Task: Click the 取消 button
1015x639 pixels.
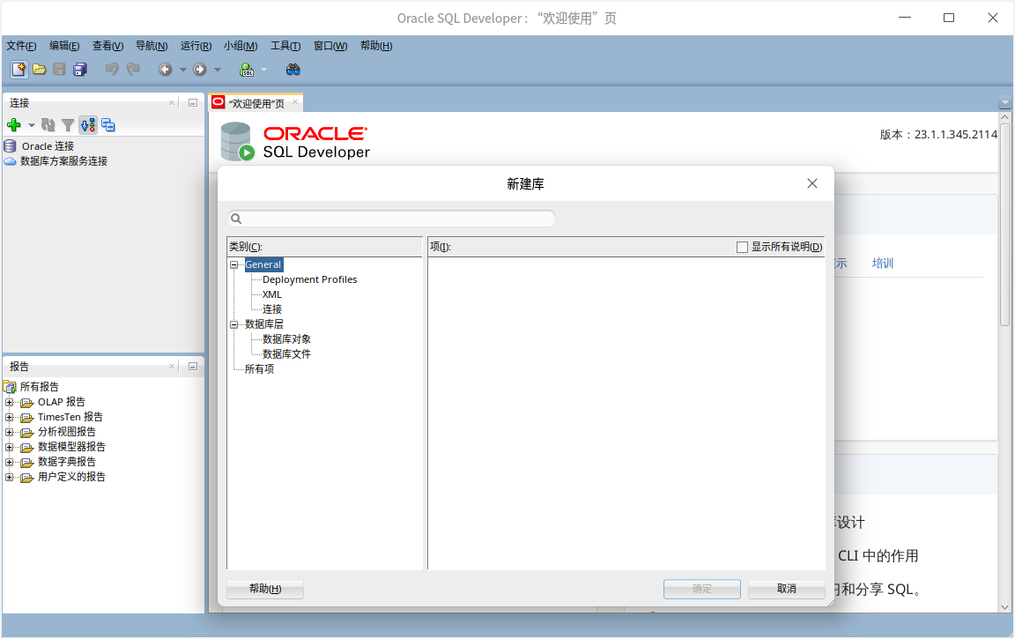Action: click(787, 589)
